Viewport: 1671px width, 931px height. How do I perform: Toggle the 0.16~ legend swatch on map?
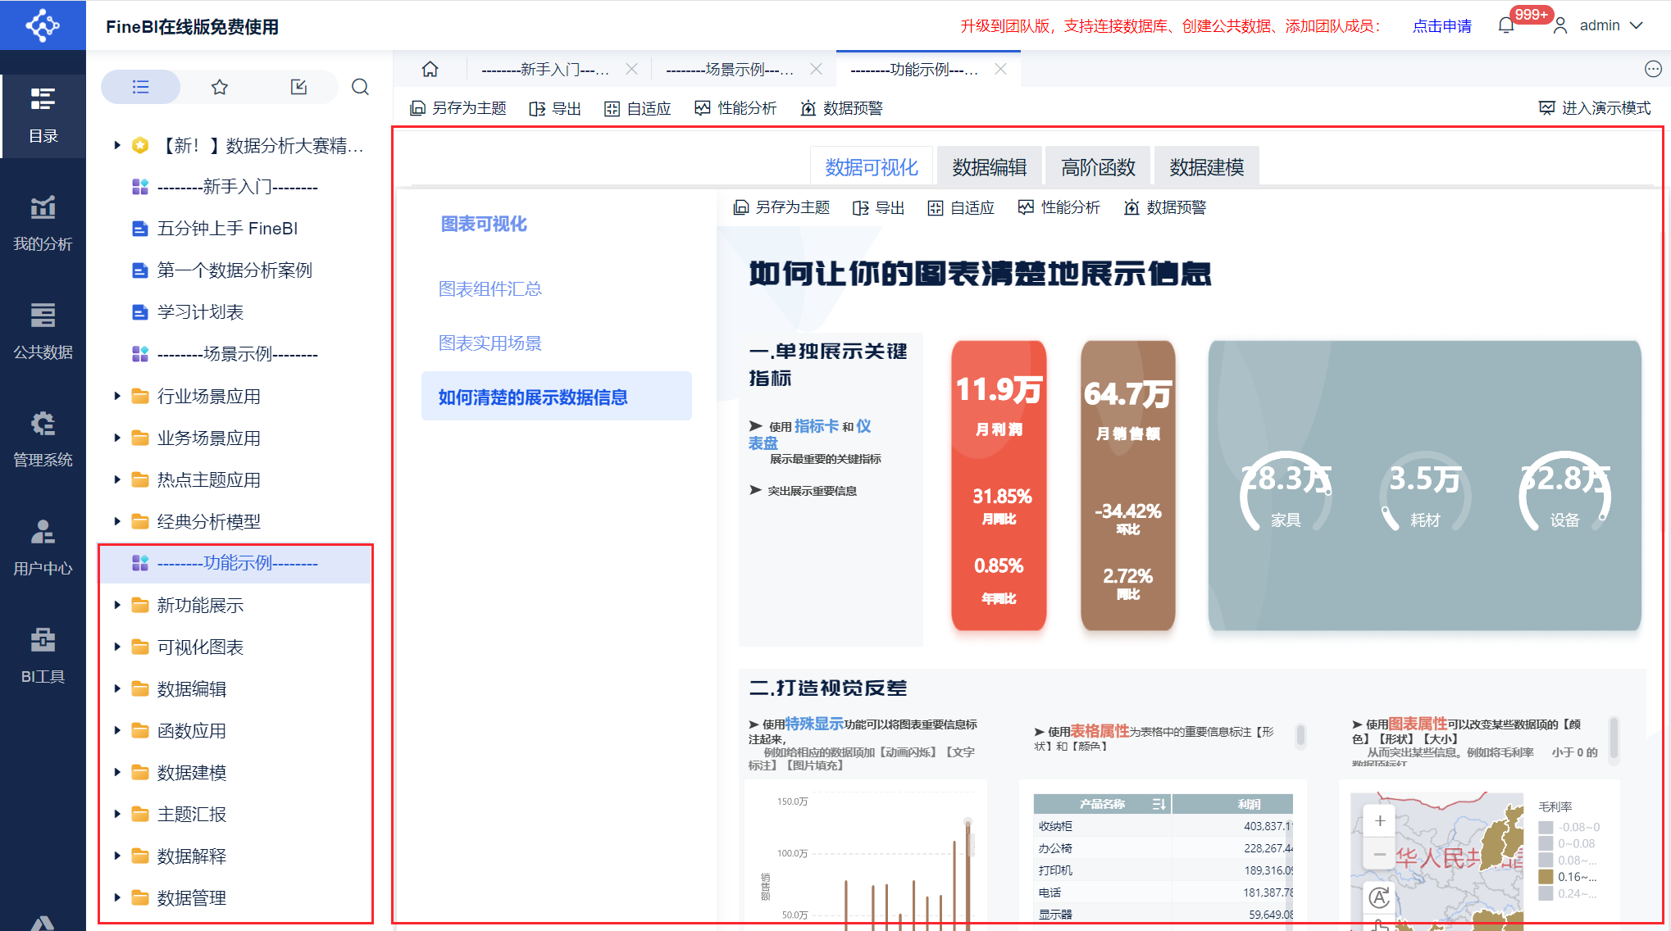point(1546,877)
